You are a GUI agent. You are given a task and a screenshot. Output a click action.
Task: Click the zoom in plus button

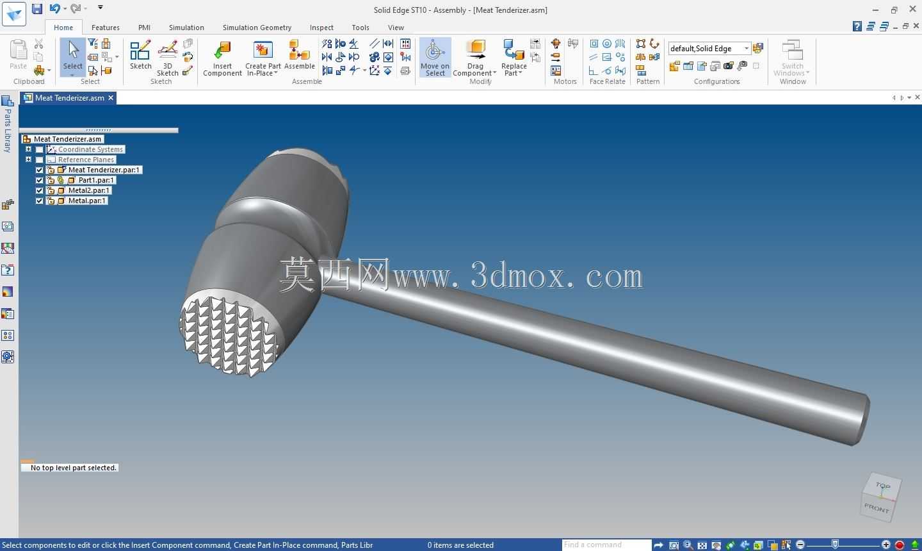[886, 545]
